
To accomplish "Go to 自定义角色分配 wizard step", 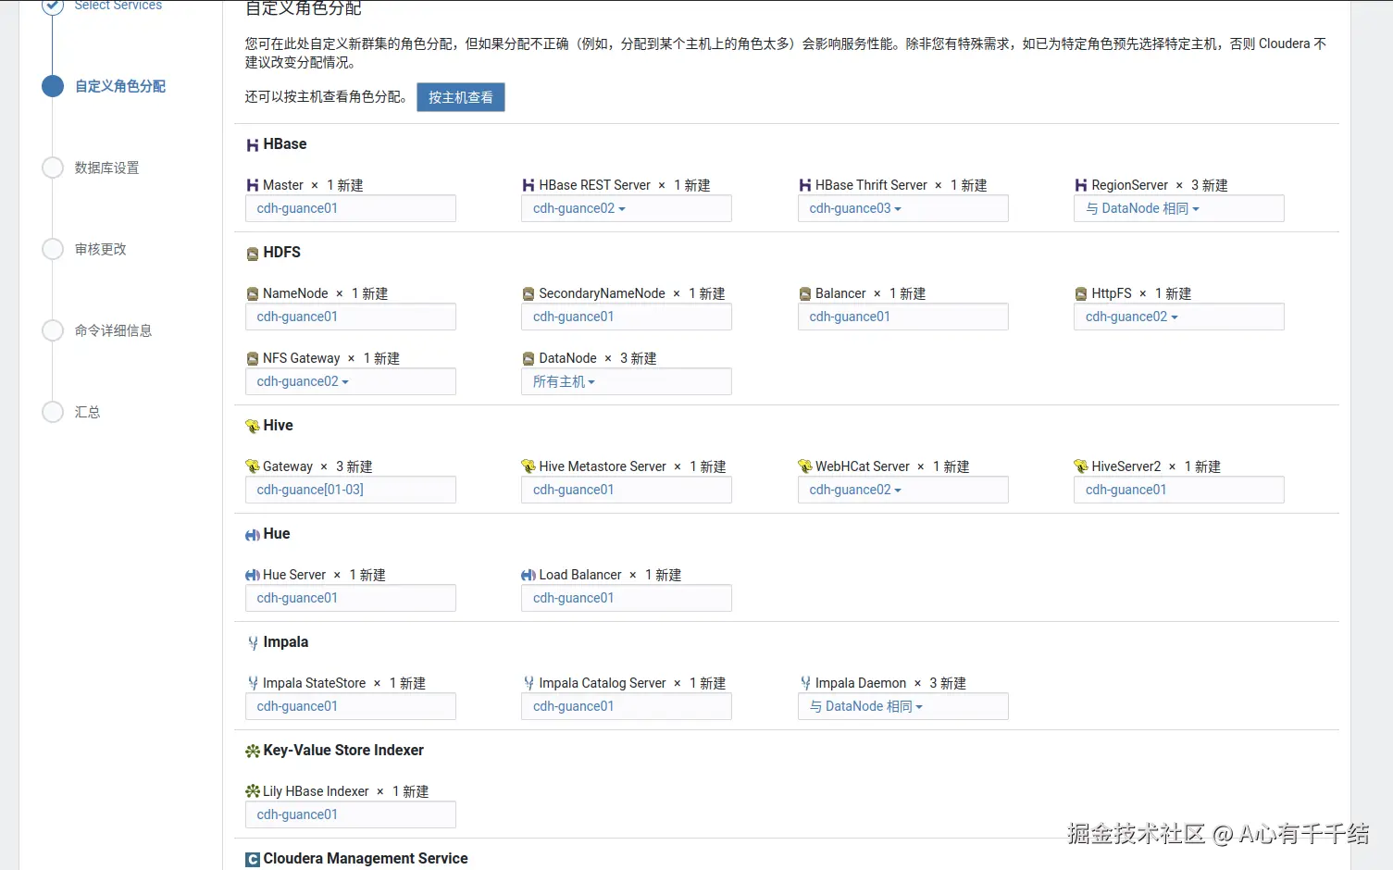I will 120,86.
